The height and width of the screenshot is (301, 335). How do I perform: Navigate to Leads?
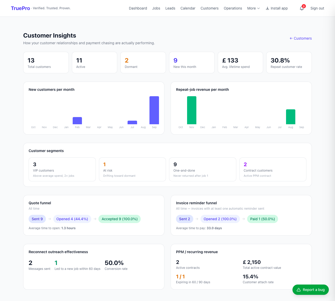point(170,8)
